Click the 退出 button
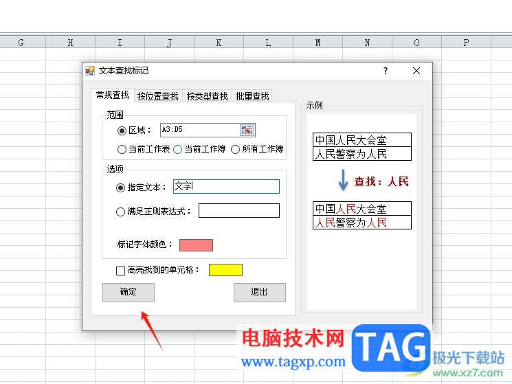 pyautogui.click(x=260, y=293)
